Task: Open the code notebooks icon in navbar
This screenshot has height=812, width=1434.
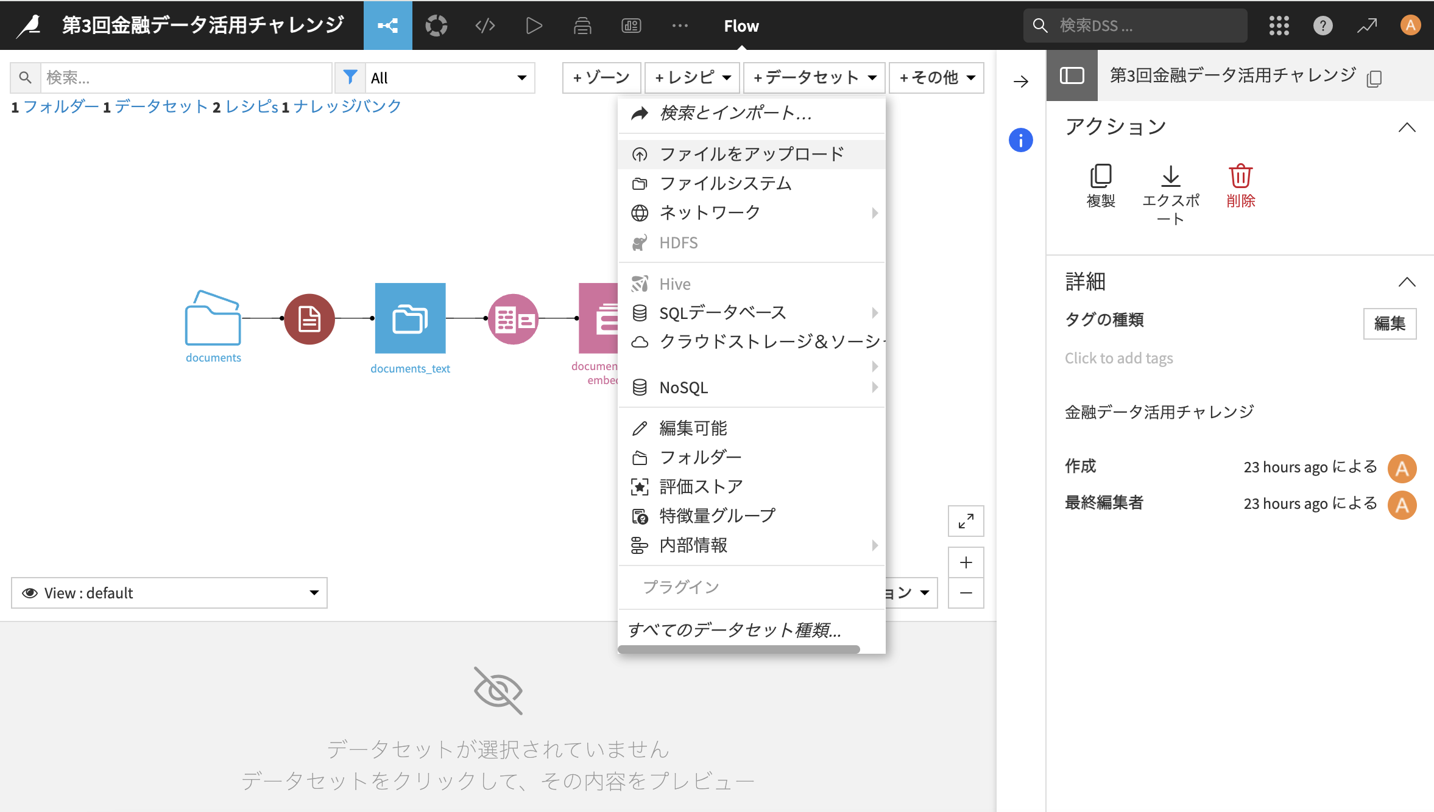Action: 485,26
